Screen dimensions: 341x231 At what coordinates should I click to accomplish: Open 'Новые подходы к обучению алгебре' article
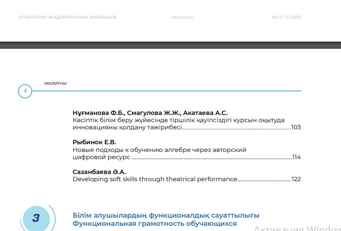coord(159,150)
